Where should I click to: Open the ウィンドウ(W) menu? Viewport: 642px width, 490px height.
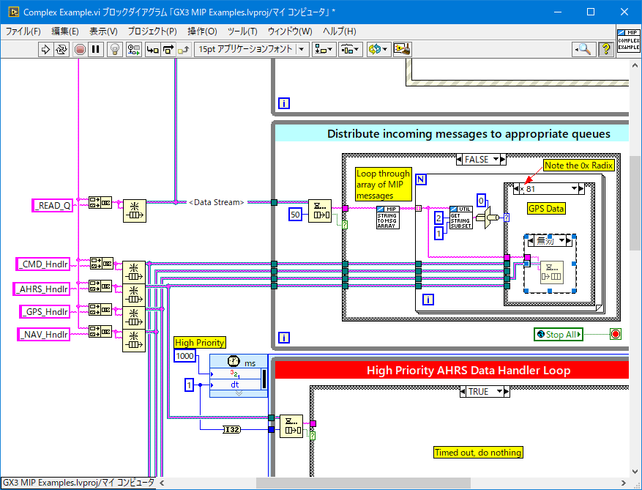coord(289,31)
